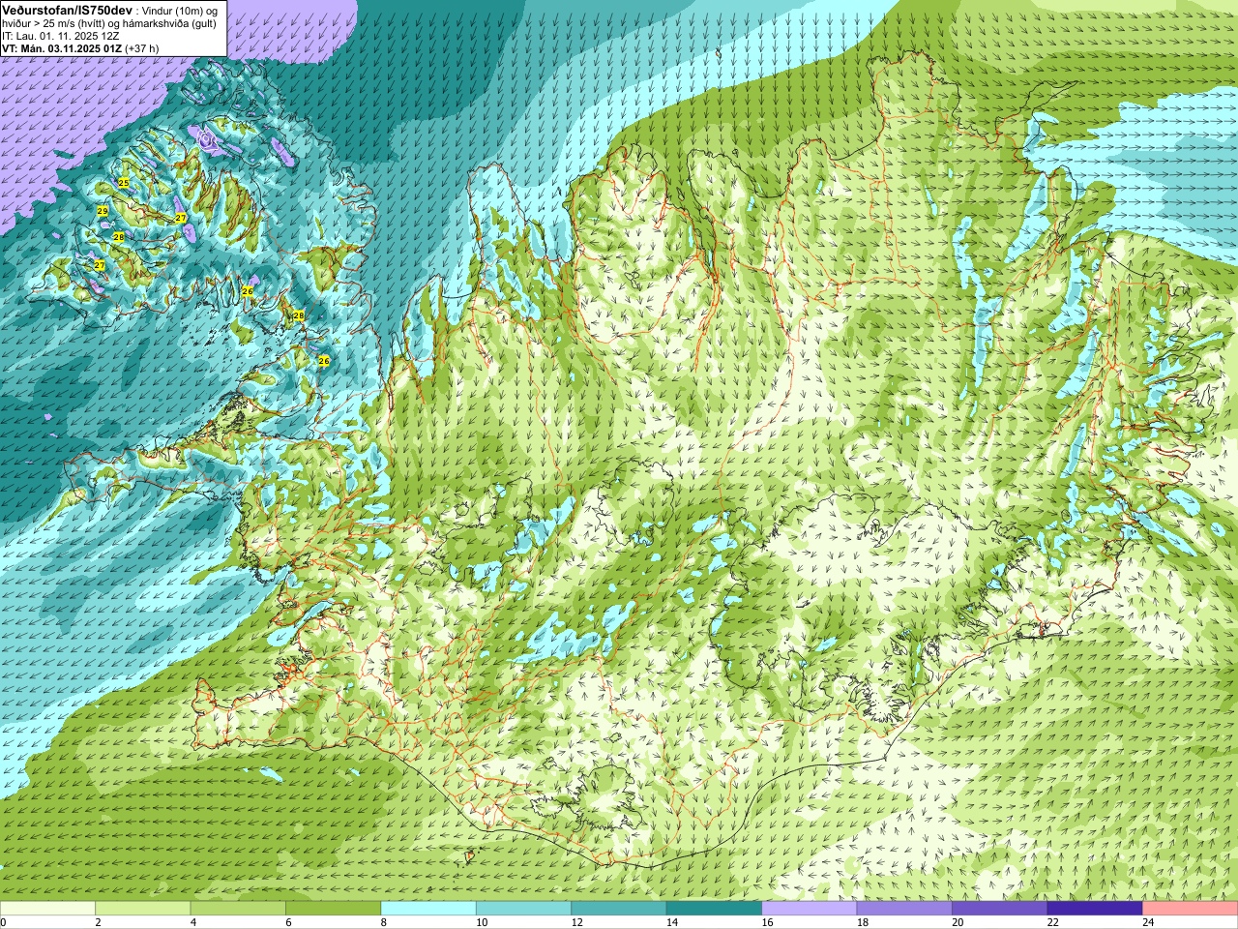This screenshot has width=1238, height=929.
Task: Pick the 12–14 m/s teal legend swatch
Action: point(619,909)
